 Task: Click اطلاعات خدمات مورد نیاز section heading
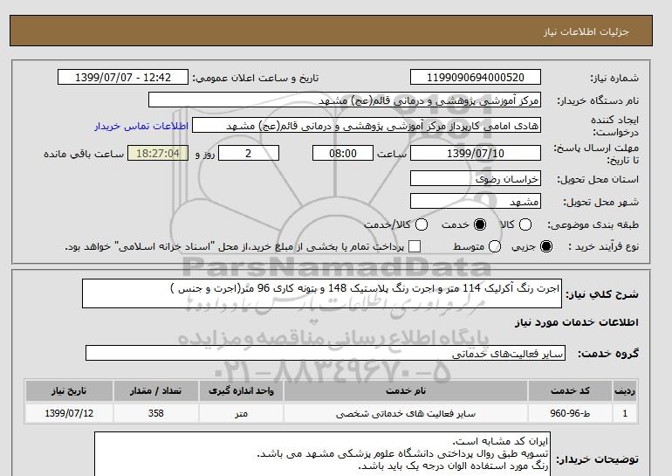[x=576, y=322]
